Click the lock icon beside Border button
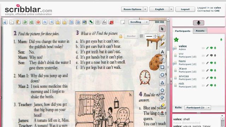 [121, 36]
